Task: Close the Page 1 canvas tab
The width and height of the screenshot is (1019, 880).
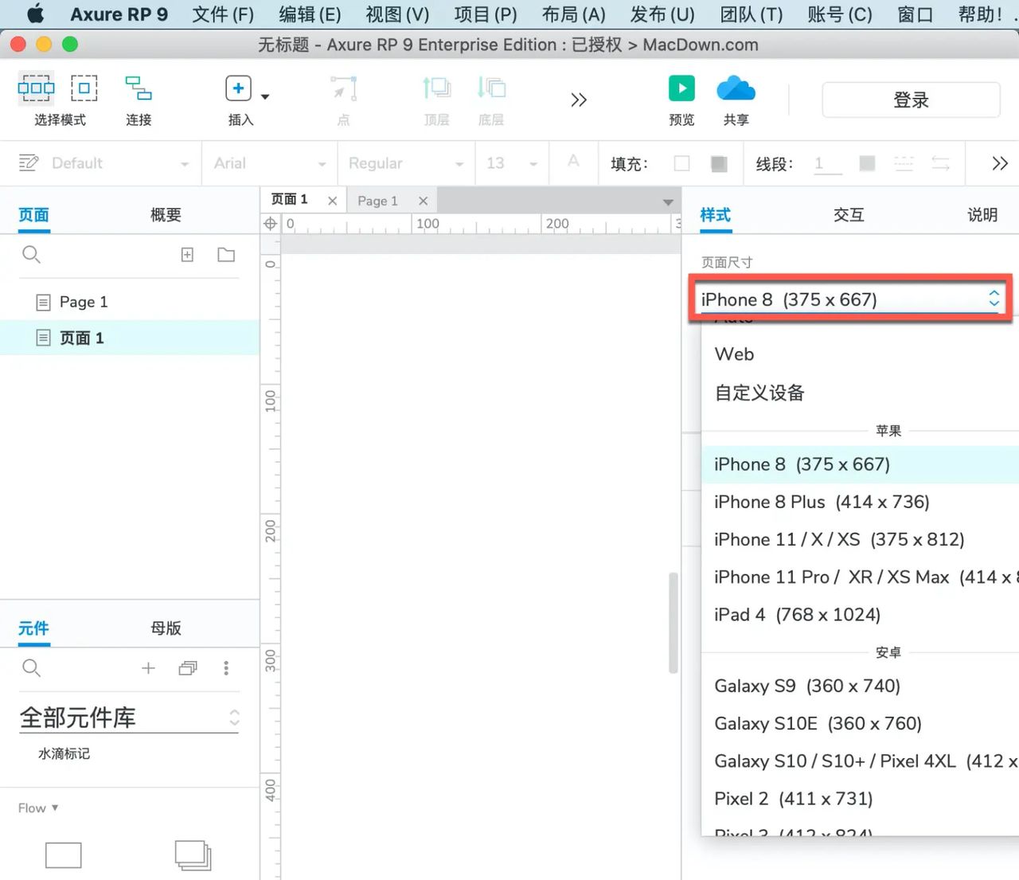Action: (423, 201)
